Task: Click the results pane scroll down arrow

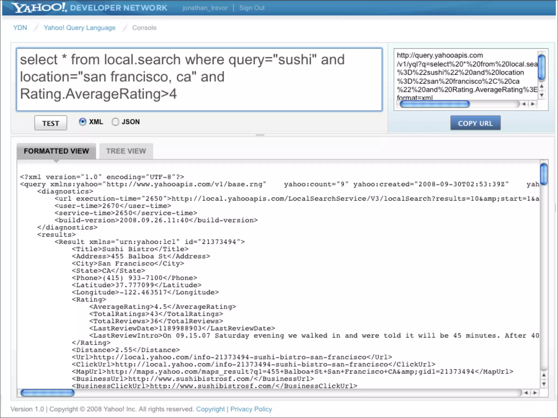Action: [544, 384]
